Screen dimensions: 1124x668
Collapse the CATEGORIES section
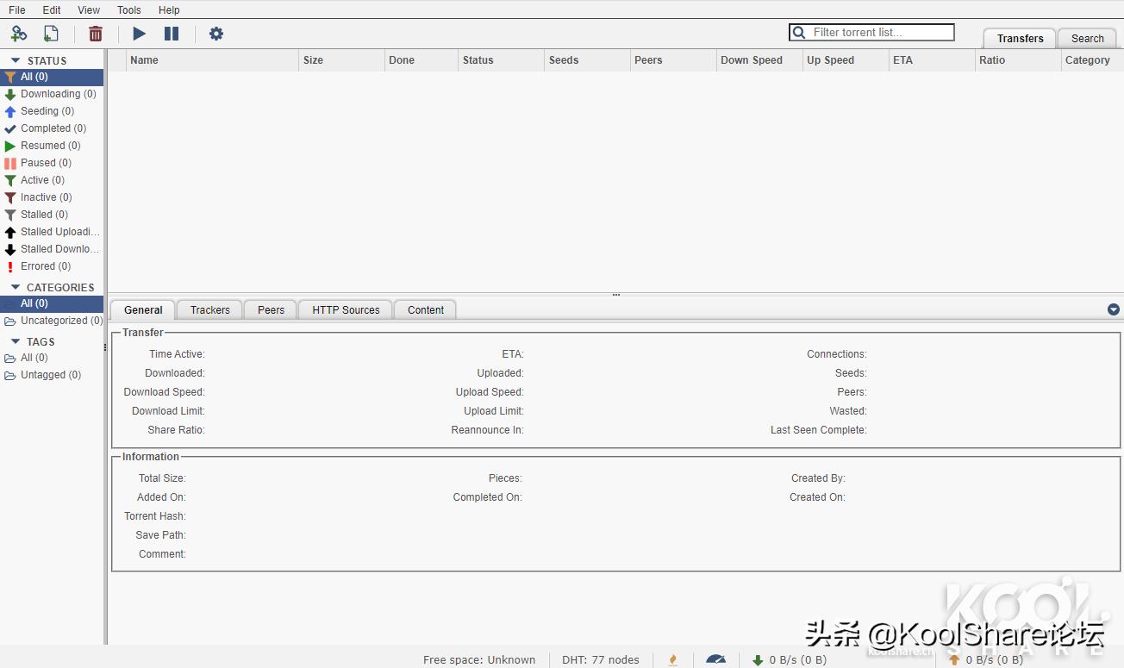coord(16,287)
